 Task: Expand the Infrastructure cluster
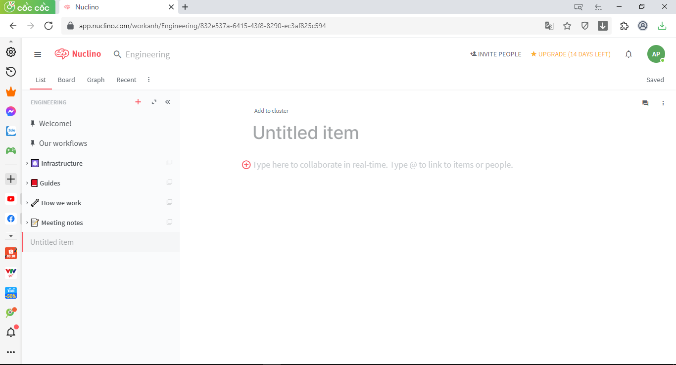(x=27, y=163)
